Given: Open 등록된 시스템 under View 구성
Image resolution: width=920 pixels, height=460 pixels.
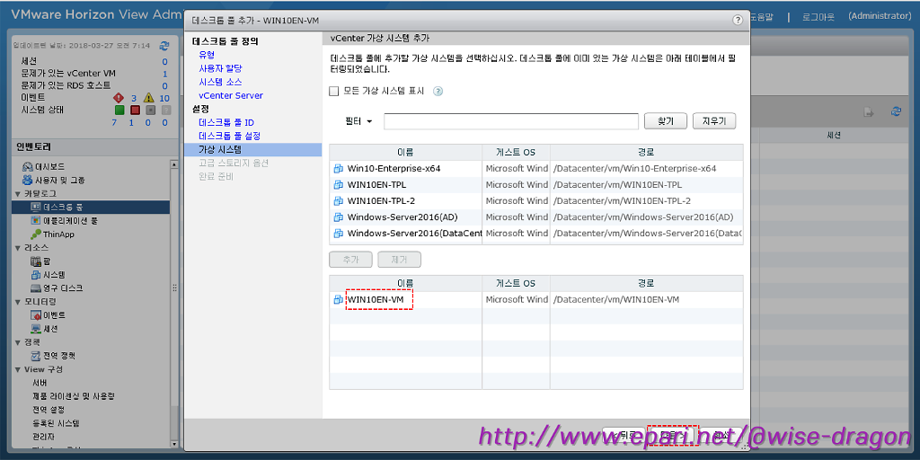Looking at the screenshot, I should click(x=56, y=423).
